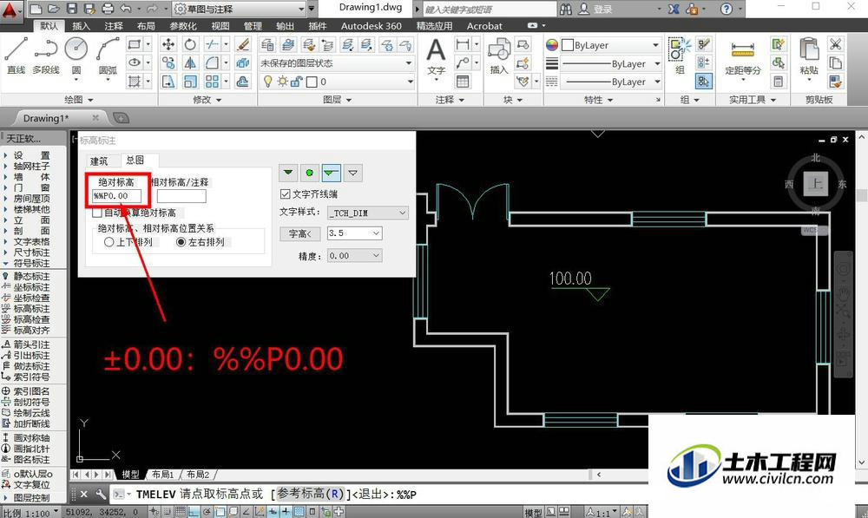The height and width of the screenshot is (518, 868).
Task: Select the Circle (圆) tool
Action: click(76, 55)
